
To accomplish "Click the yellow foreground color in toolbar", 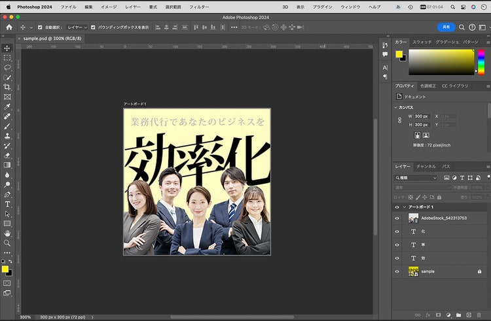I will coord(5,269).
